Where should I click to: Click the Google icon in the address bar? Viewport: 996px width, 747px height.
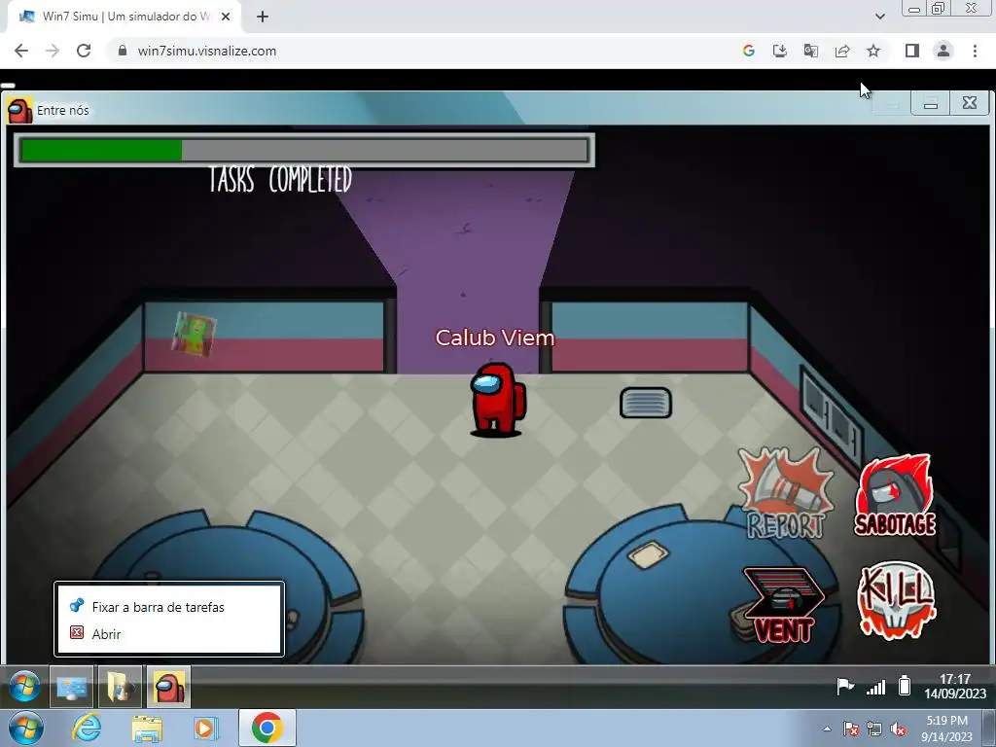pyautogui.click(x=749, y=51)
